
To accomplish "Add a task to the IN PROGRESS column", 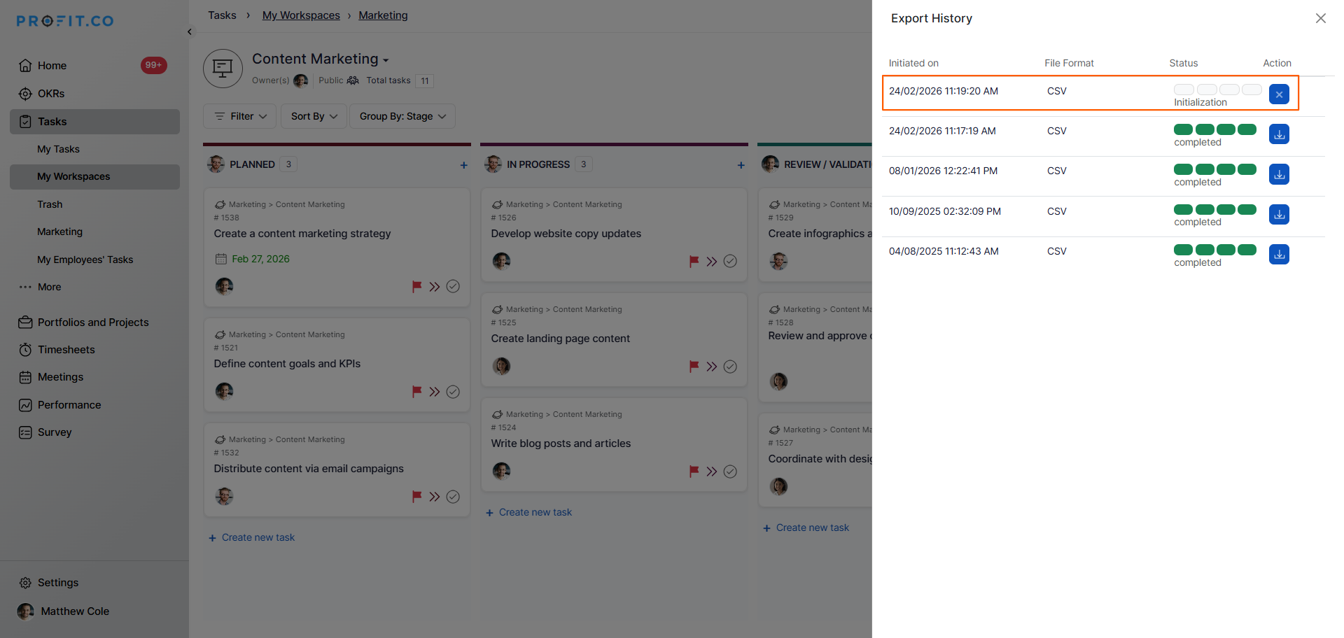I will click(x=741, y=165).
